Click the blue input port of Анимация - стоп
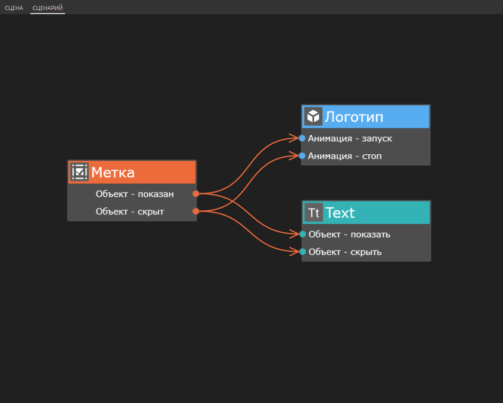The width and height of the screenshot is (503, 403). click(302, 156)
